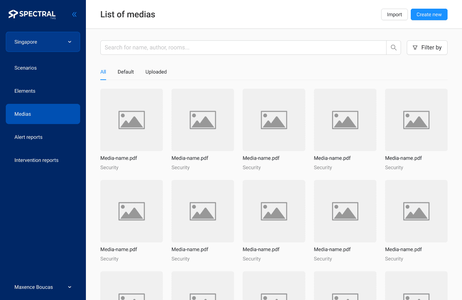462x300 pixels.
Task: Focus the media search input field
Action: pos(243,48)
